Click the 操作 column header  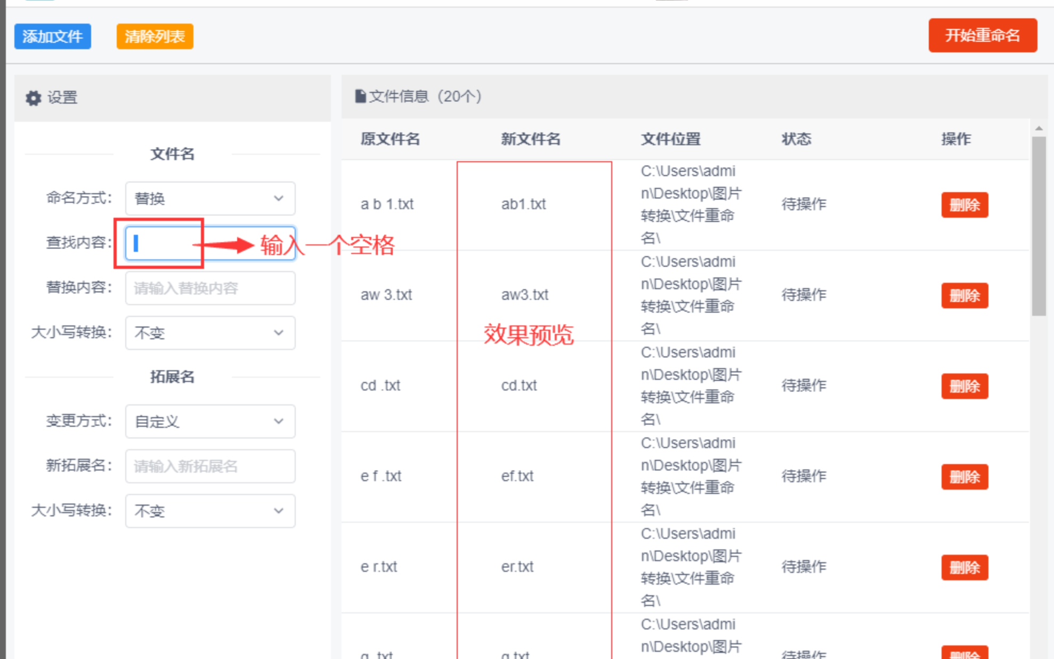[956, 139]
